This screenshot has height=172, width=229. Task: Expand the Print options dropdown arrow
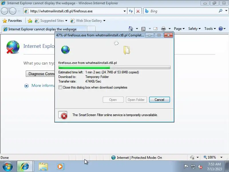click(x=169, y=29)
